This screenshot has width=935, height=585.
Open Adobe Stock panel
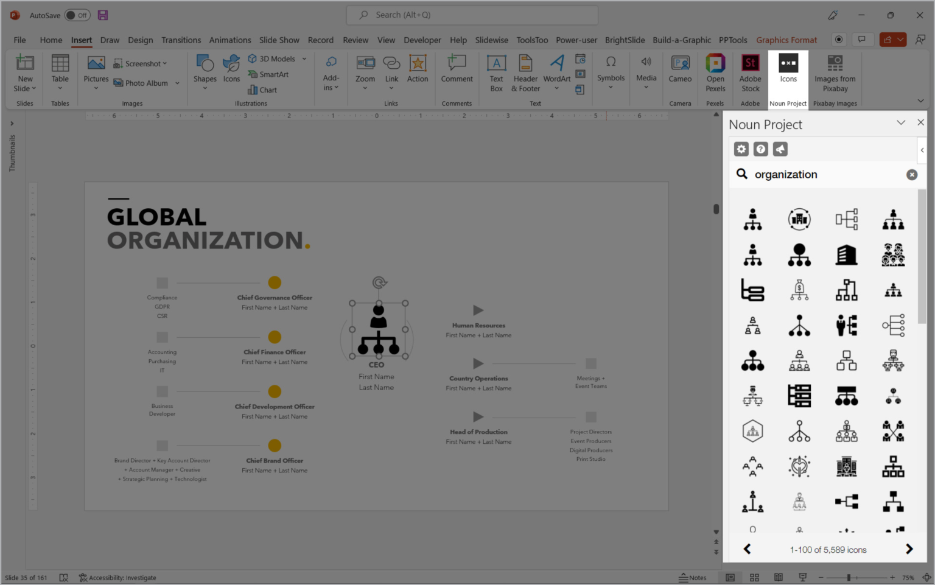click(x=750, y=72)
